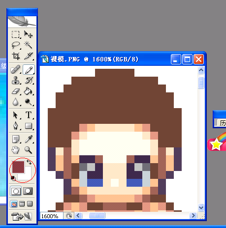Click the vertical scrollbar up arrow

[x=201, y=70]
